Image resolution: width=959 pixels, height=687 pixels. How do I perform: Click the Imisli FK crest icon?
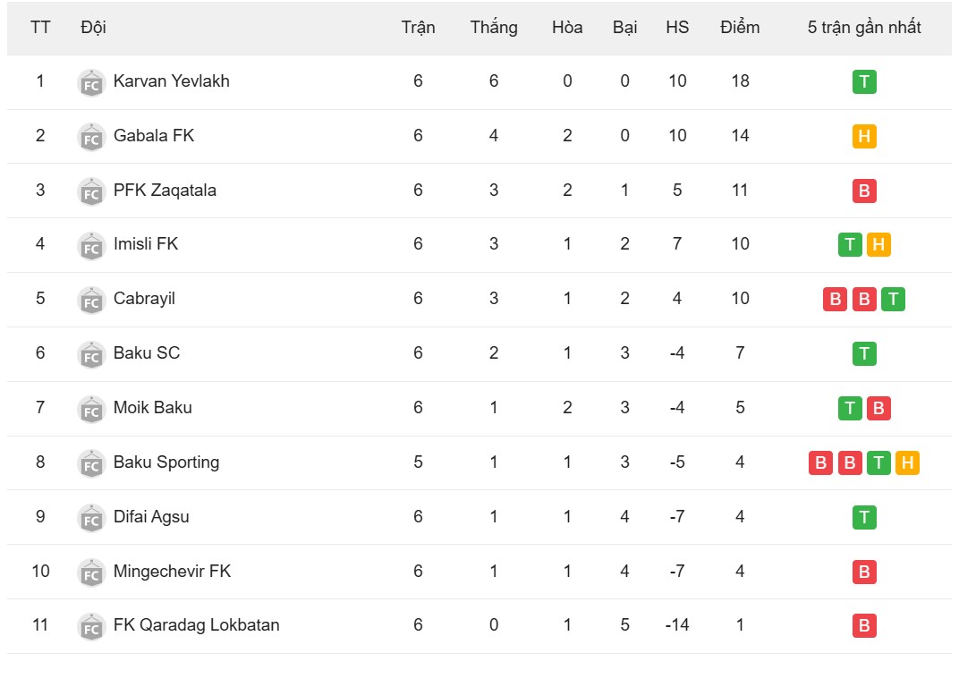(91, 245)
